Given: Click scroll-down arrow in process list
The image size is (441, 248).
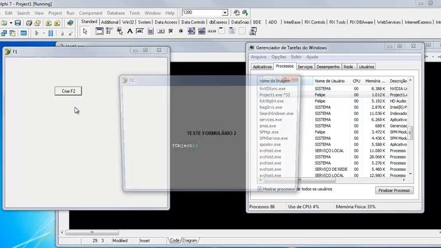Looking at the screenshot, I should point(411,174).
